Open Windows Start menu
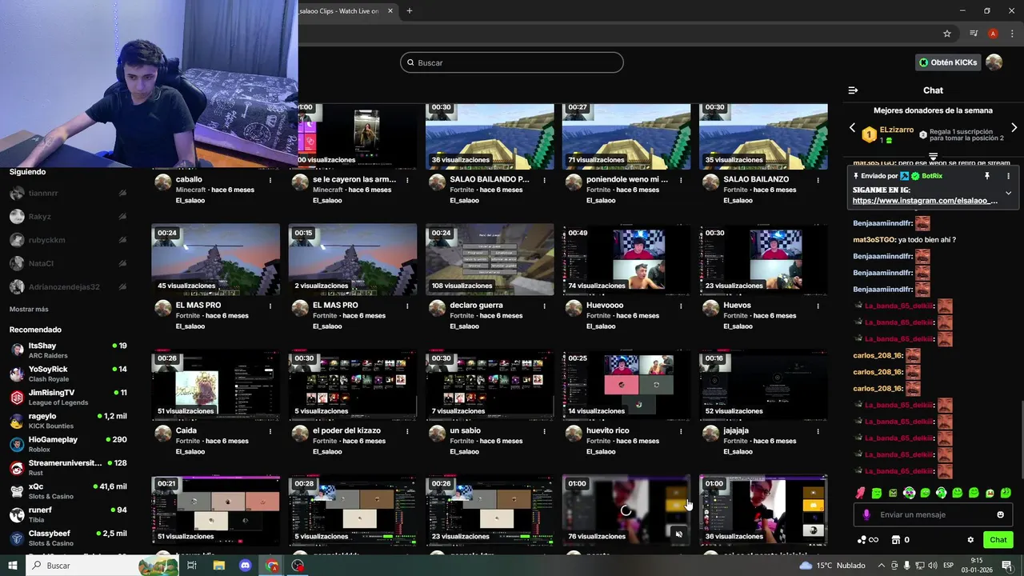Screen dimensions: 1024x576 [13, 566]
